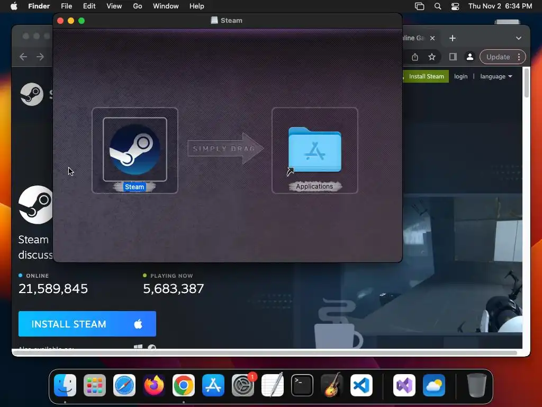Screen dimensions: 542x407
Task: Click the date and time in menu bar
Action: [x=500, y=6]
